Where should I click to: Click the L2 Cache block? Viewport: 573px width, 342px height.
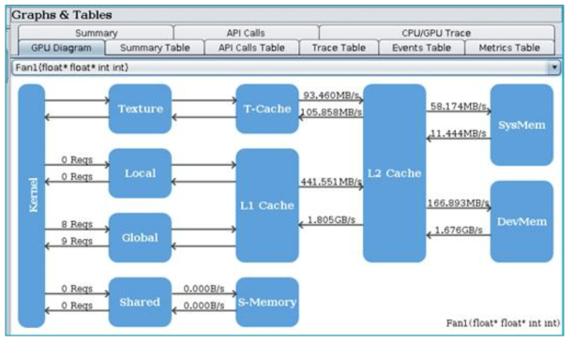[394, 173]
